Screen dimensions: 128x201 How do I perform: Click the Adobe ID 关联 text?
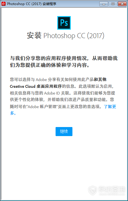click(57, 93)
